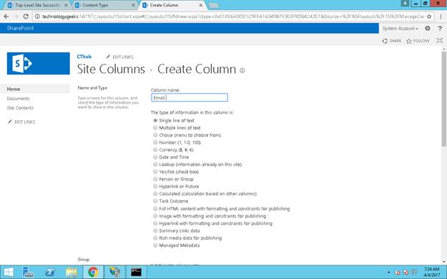
Task: Click Chrome icon in taskbar
Action: tap(93, 272)
